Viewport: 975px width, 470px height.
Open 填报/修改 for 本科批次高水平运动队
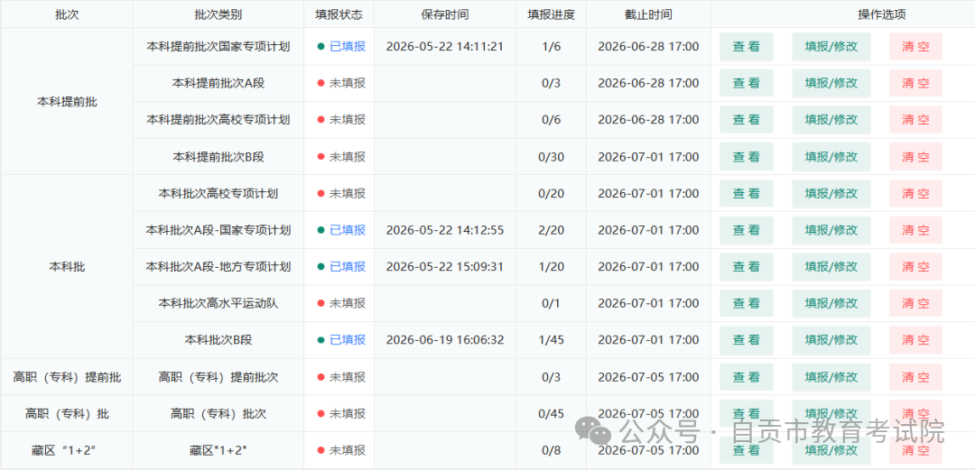831,303
